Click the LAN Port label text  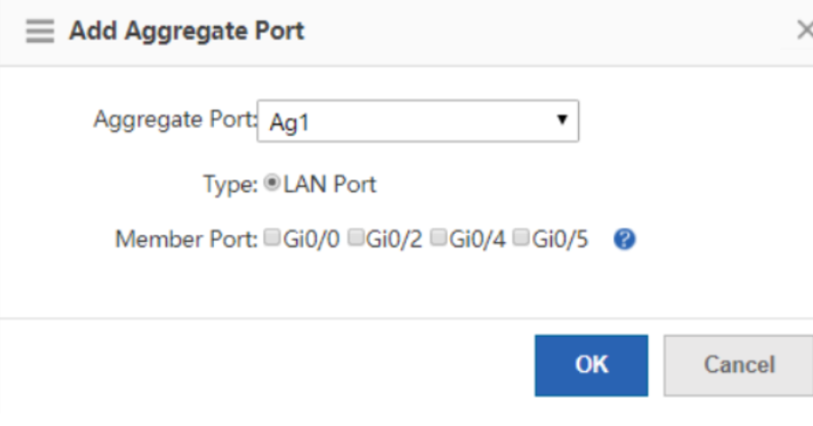coord(330,184)
